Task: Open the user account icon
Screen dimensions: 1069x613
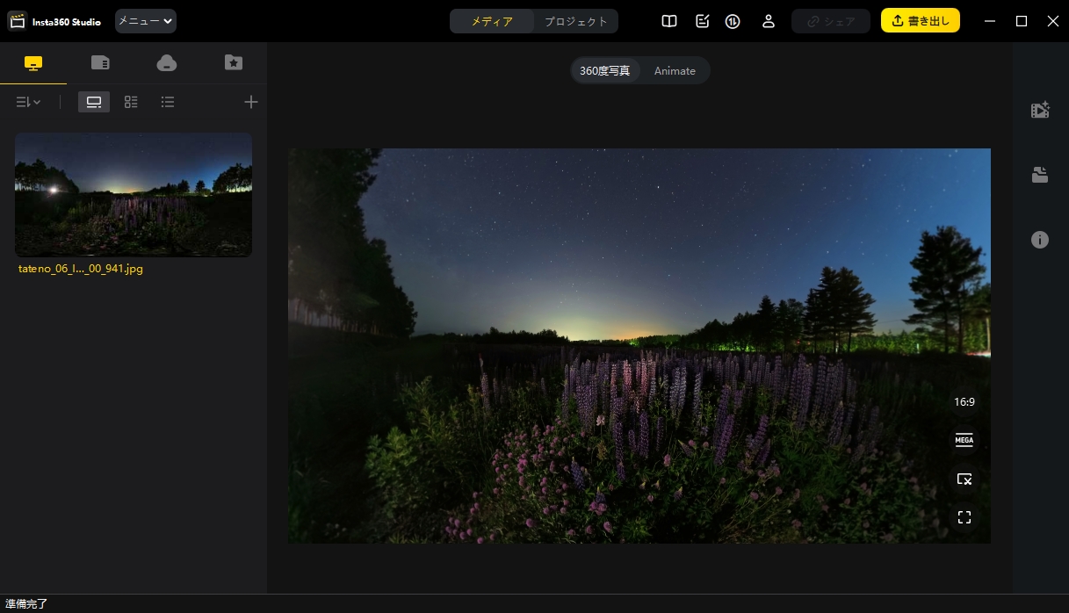Action: click(x=768, y=20)
